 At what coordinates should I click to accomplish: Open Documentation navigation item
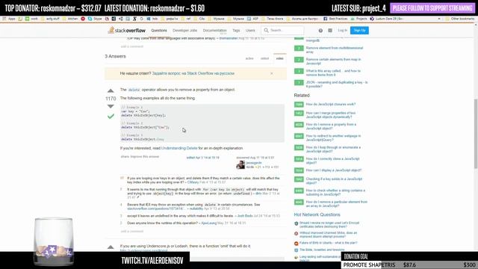pos(214,31)
